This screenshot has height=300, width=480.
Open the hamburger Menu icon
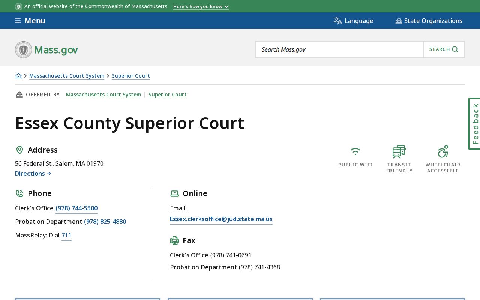18,21
